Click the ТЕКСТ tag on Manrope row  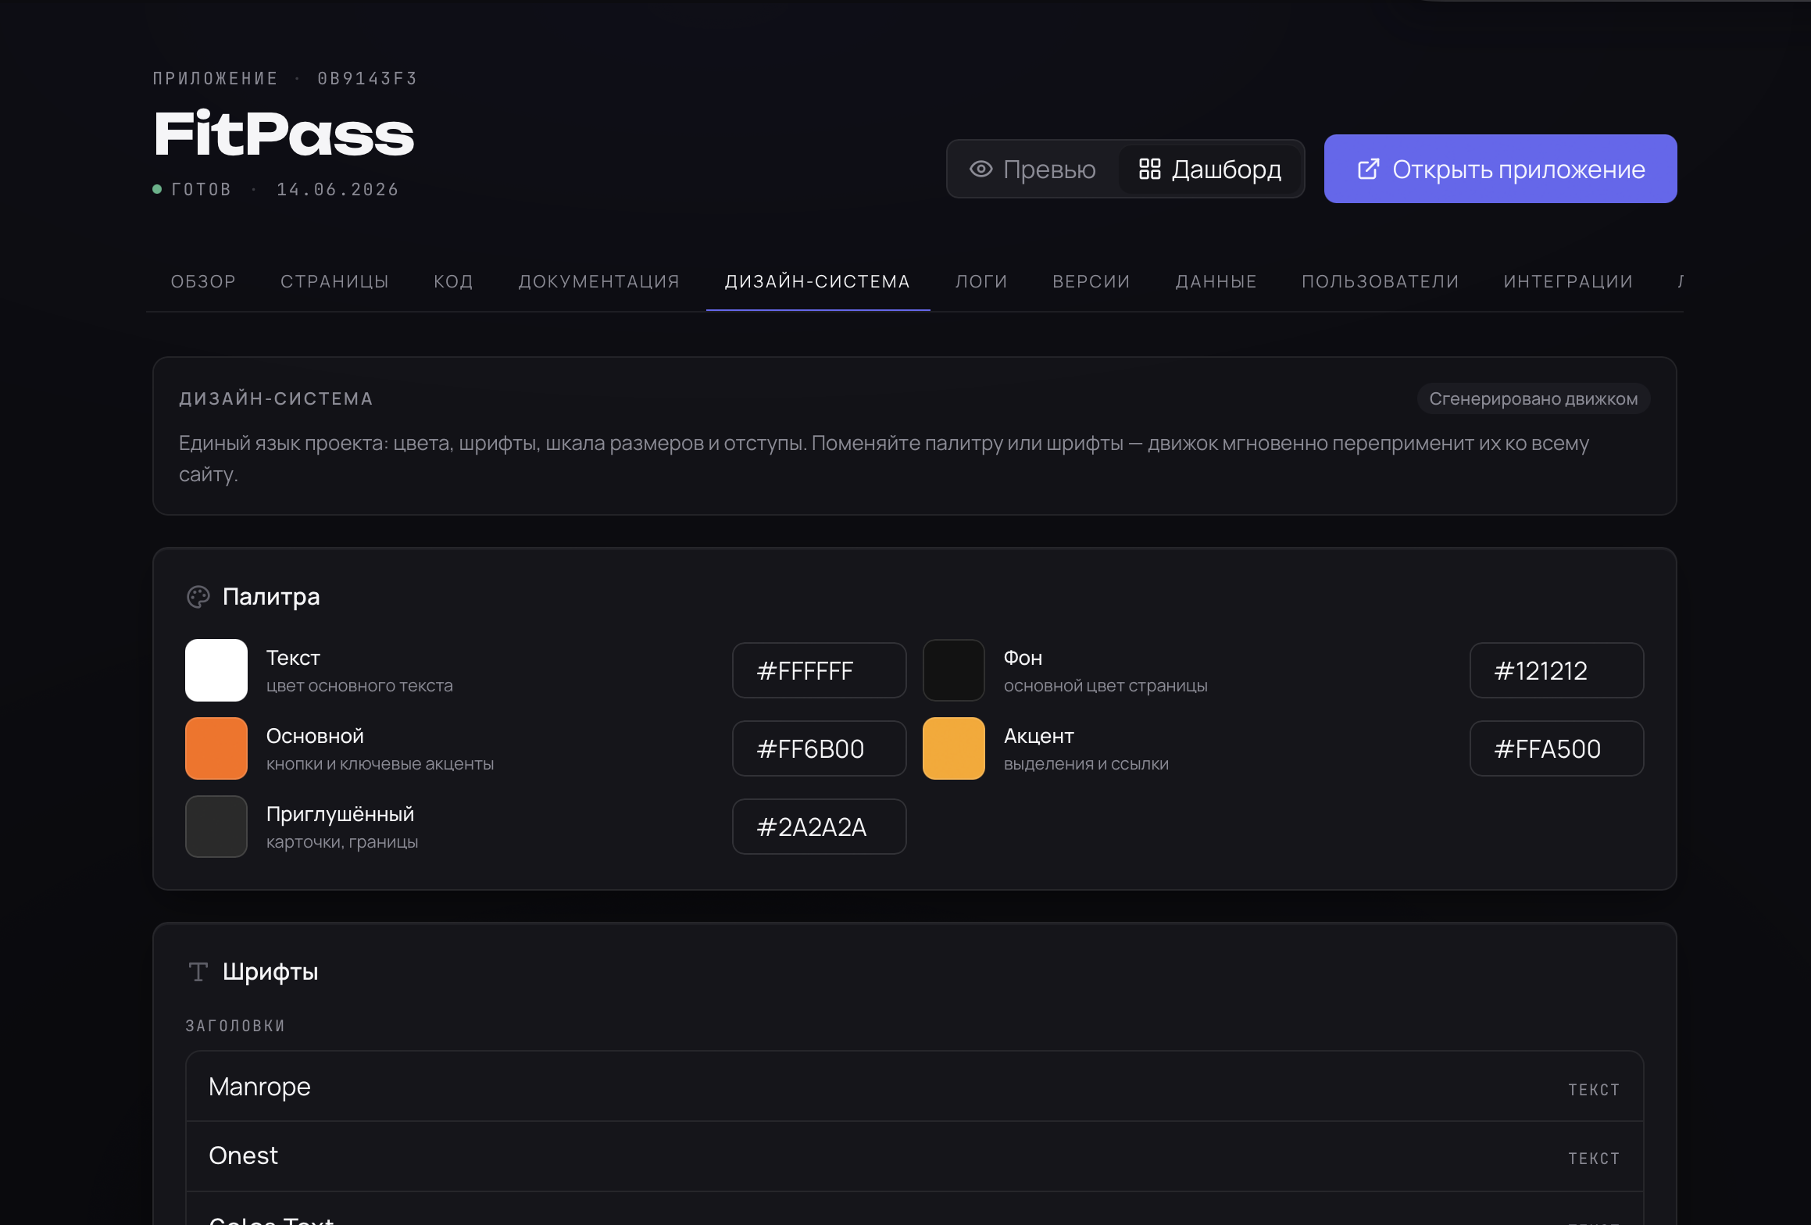click(1594, 1090)
